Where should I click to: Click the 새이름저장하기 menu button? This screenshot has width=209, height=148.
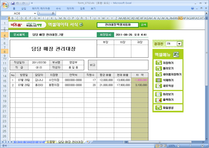tap(168, 74)
